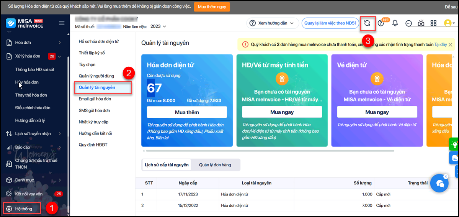Open Thiết lập ký số settings
This screenshot has width=459, height=217.
point(92,53)
